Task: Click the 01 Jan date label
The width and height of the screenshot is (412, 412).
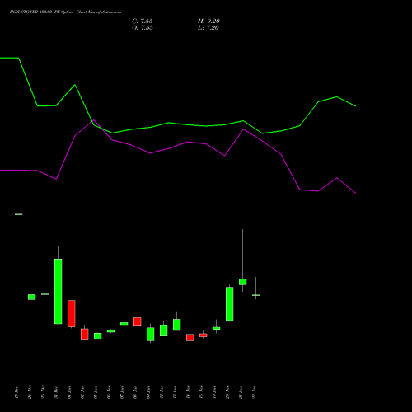Action: 69,392
